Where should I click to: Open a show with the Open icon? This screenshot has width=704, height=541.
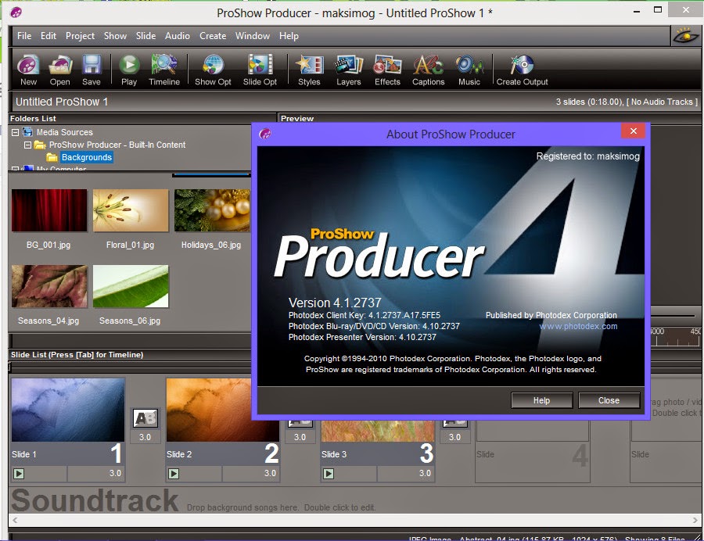59,70
